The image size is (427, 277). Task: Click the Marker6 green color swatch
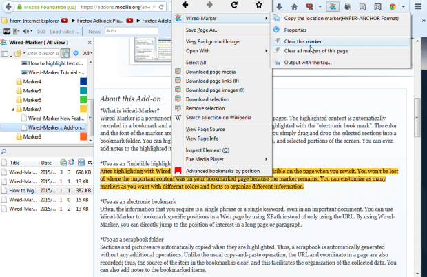pos(83,100)
